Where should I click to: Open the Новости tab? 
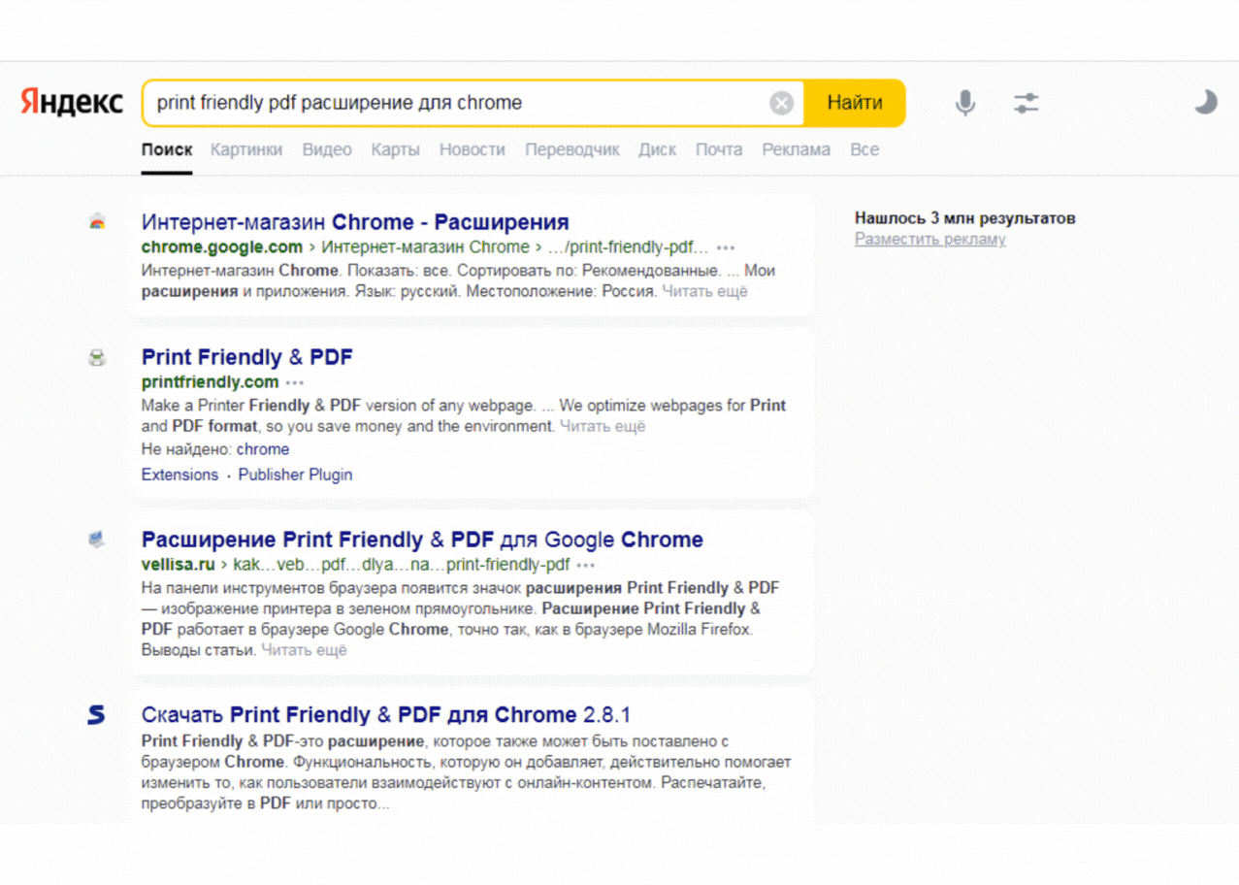pos(473,149)
